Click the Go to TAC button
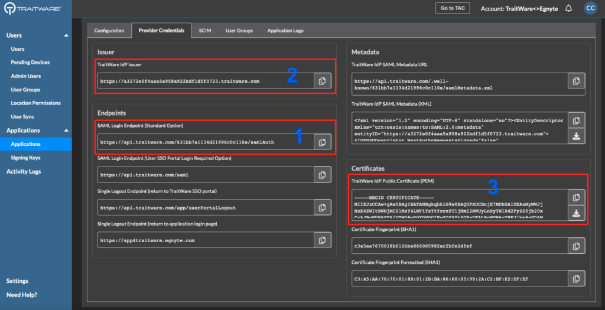The height and width of the screenshot is (310, 605). pyautogui.click(x=453, y=8)
